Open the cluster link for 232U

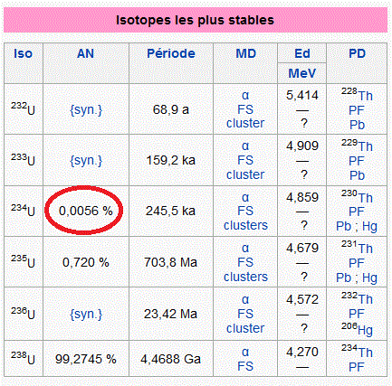(x=245, y=123)
